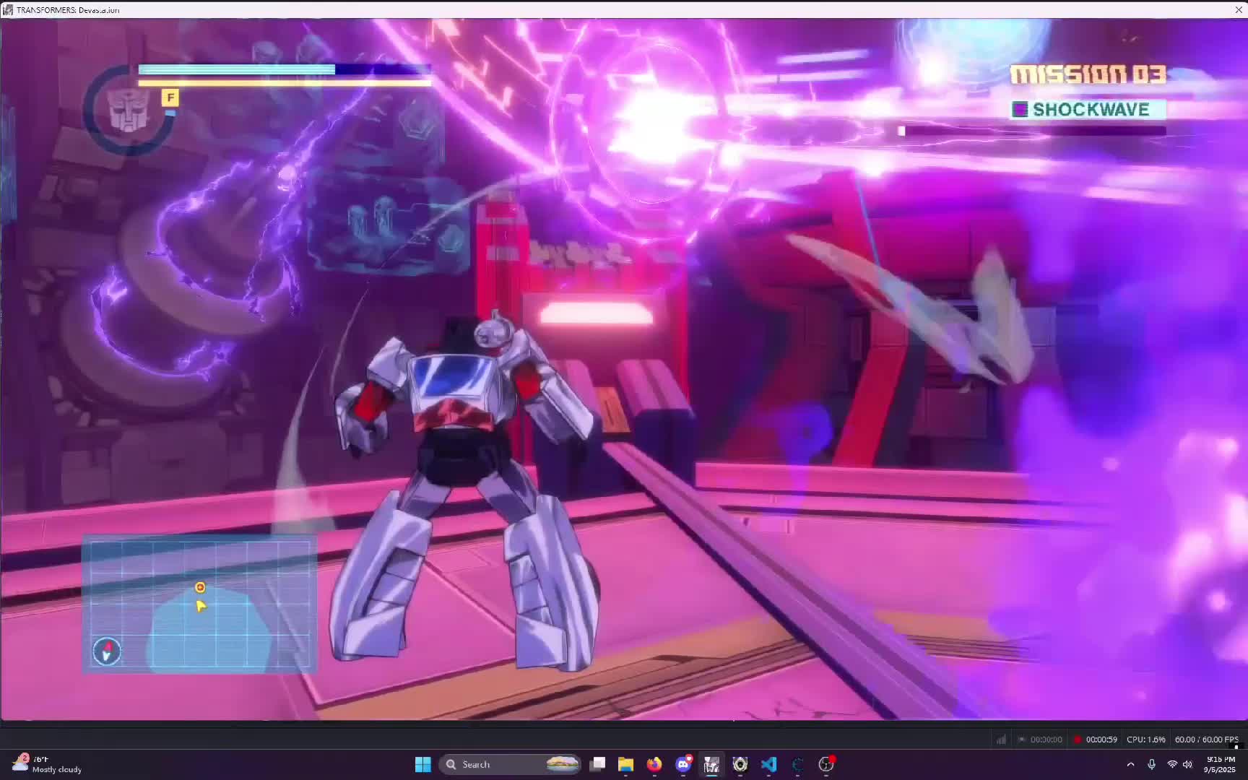Click the TRANSFORMERS: Devastation window title
Viewport: 1248px width, 780px height.
[x=68, y=10]
